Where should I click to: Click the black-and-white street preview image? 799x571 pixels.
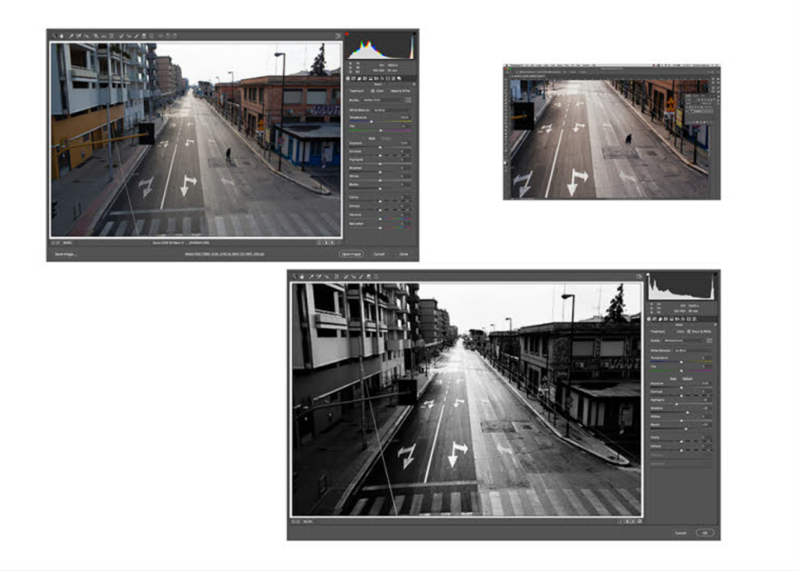click(x=466, y=399)
